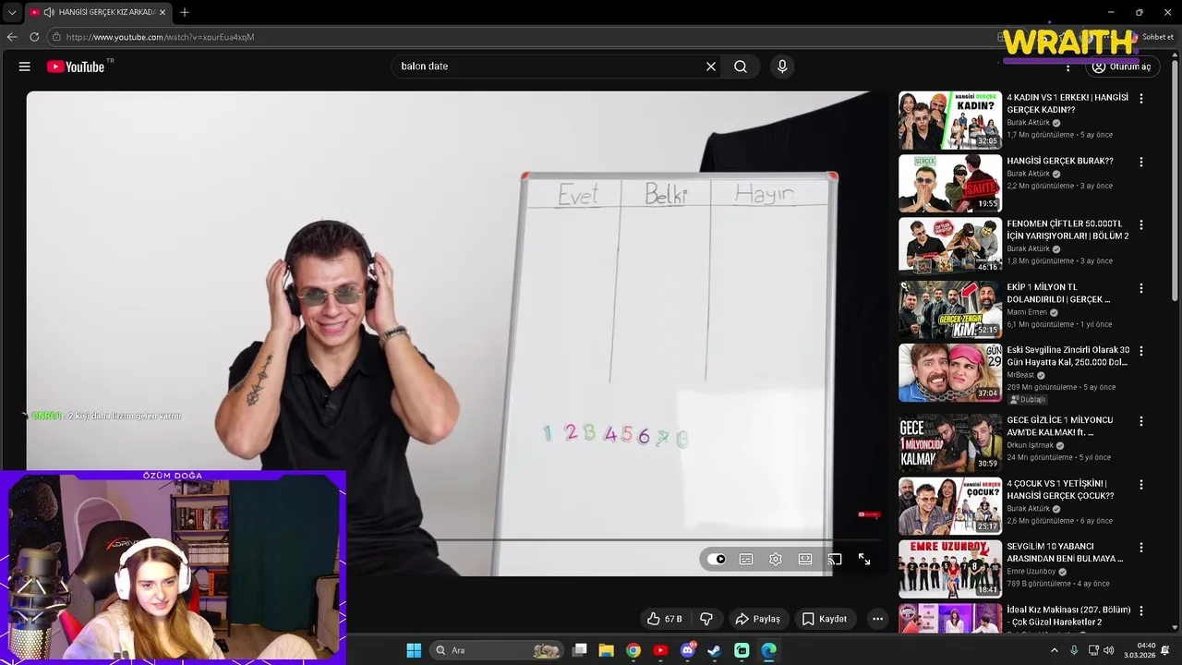
Task: Open 'SEVGİLİM 10 YABANCI' video title
Action: point(1065,552)
